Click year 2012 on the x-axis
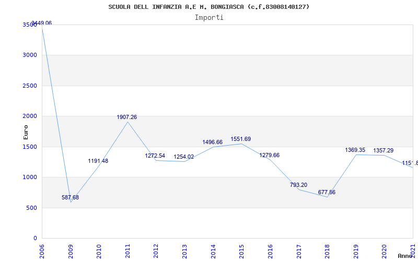Screen dimensions: 418x261 (156, 251)
